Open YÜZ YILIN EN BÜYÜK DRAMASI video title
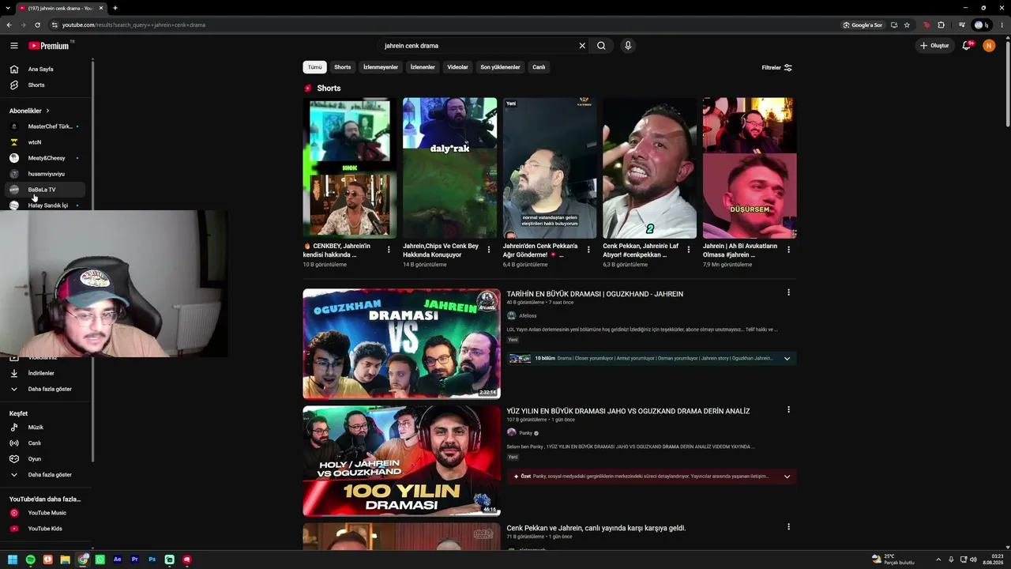 [628, 411]
